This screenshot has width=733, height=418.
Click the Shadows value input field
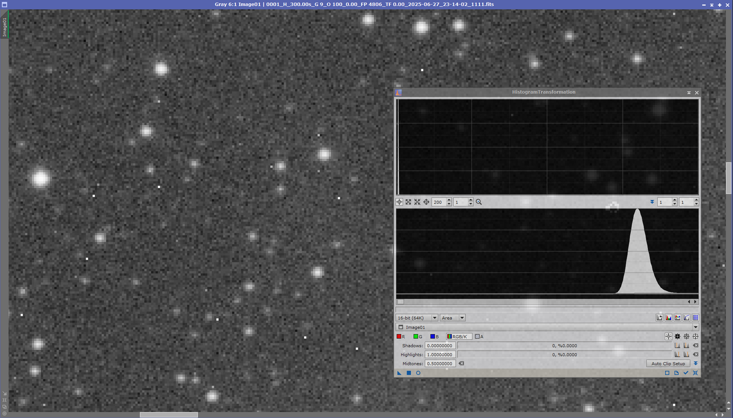[x=440, y=346]
